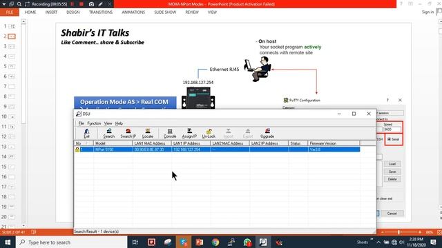Select slide 18 thumbnail

click(x=12, y=197)
